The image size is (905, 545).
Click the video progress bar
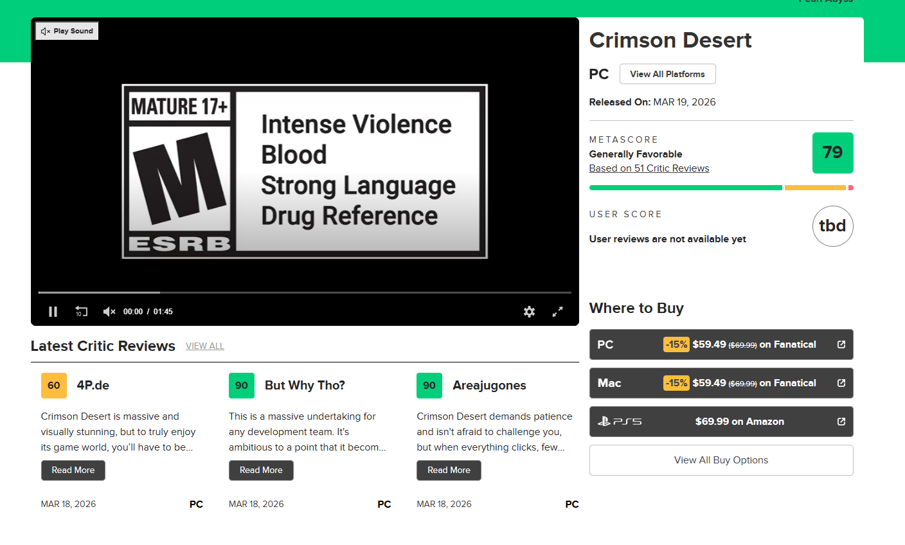(305, 292)
